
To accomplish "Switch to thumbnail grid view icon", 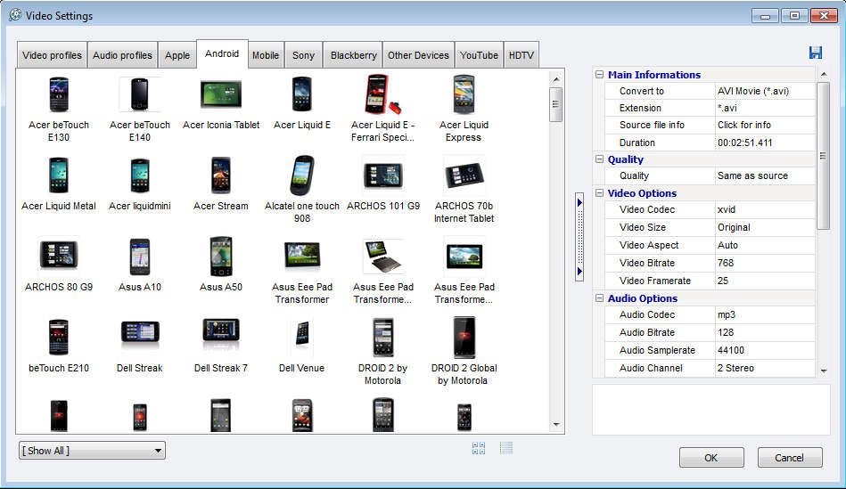I will point(479,448).
